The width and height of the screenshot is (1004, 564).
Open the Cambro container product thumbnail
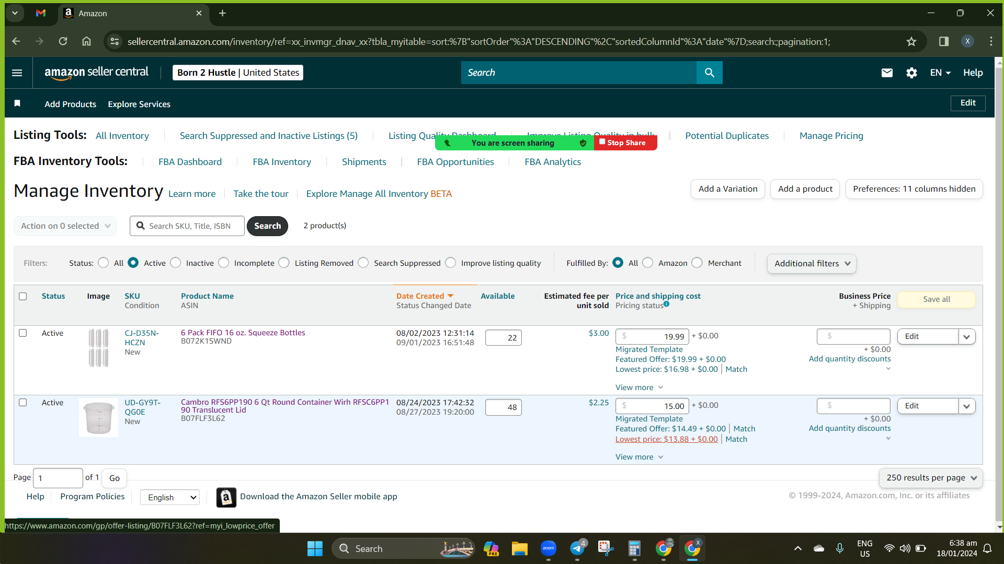coord(98,418)
